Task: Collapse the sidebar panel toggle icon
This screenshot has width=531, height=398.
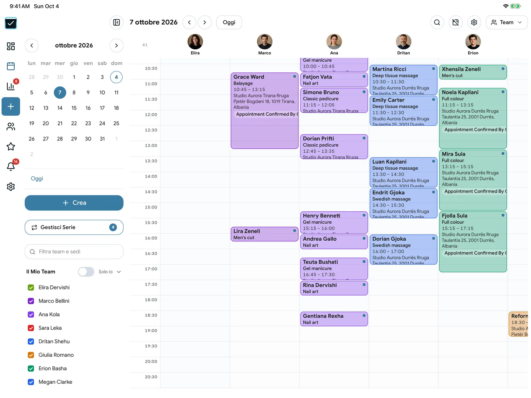Action: pyautogui.click(x=117, y=22)
